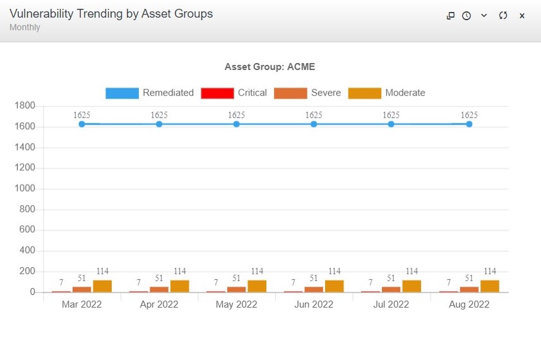Open the clock time-period icon
The image size is (541, 353).
(467, 16)
